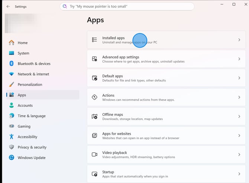Click "Choose where to get apps" description
The width and height of the screenshot is (249, 183).
pos(143,61)
